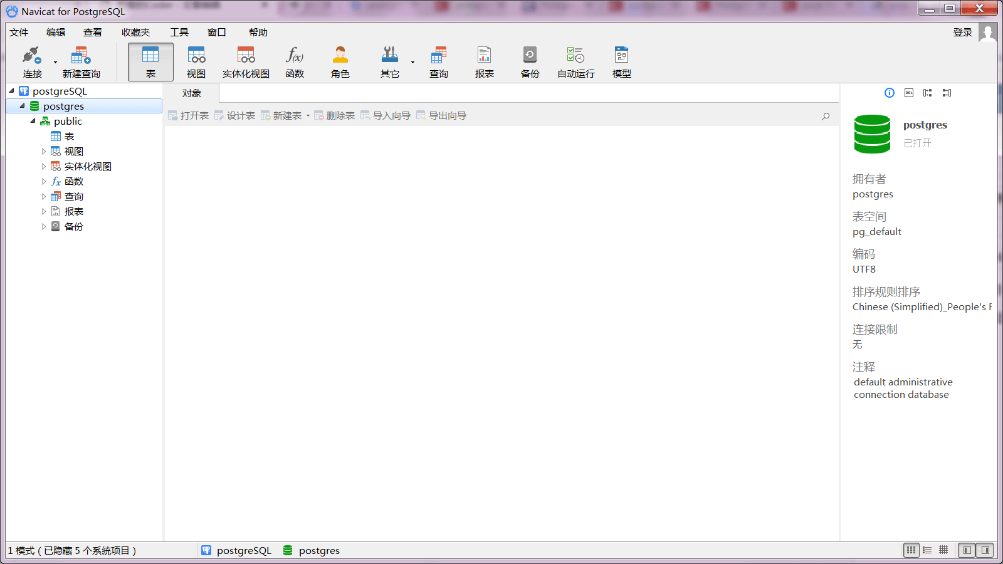The image size is (1003, 564).
Task: Show the DDL panel icon
Action: pos(909,93)
